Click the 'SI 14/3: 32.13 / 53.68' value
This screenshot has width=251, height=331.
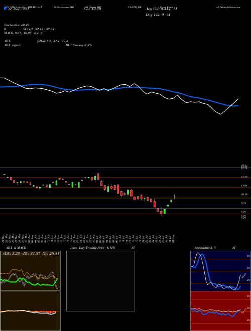pyautogui.click(x=39, y=29)
